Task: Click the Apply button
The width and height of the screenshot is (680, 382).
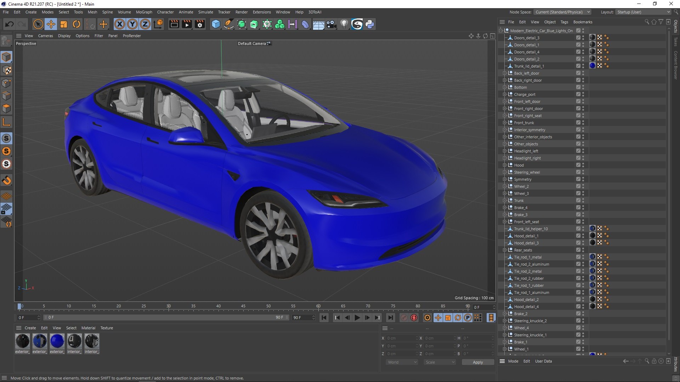Action: click(478, 362)
